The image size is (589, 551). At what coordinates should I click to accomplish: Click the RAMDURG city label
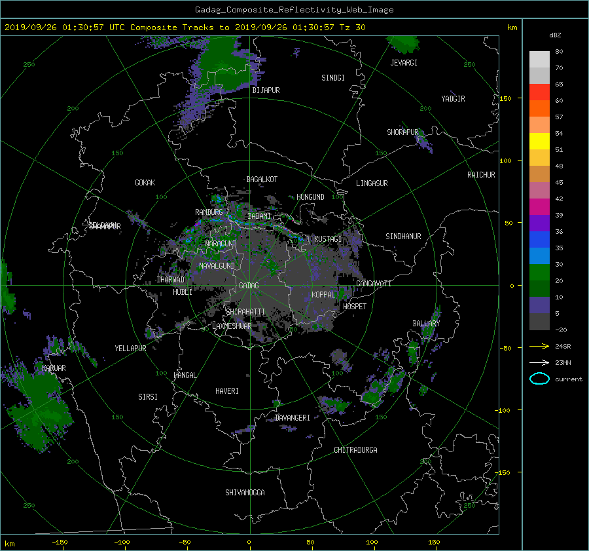(209, 212)
